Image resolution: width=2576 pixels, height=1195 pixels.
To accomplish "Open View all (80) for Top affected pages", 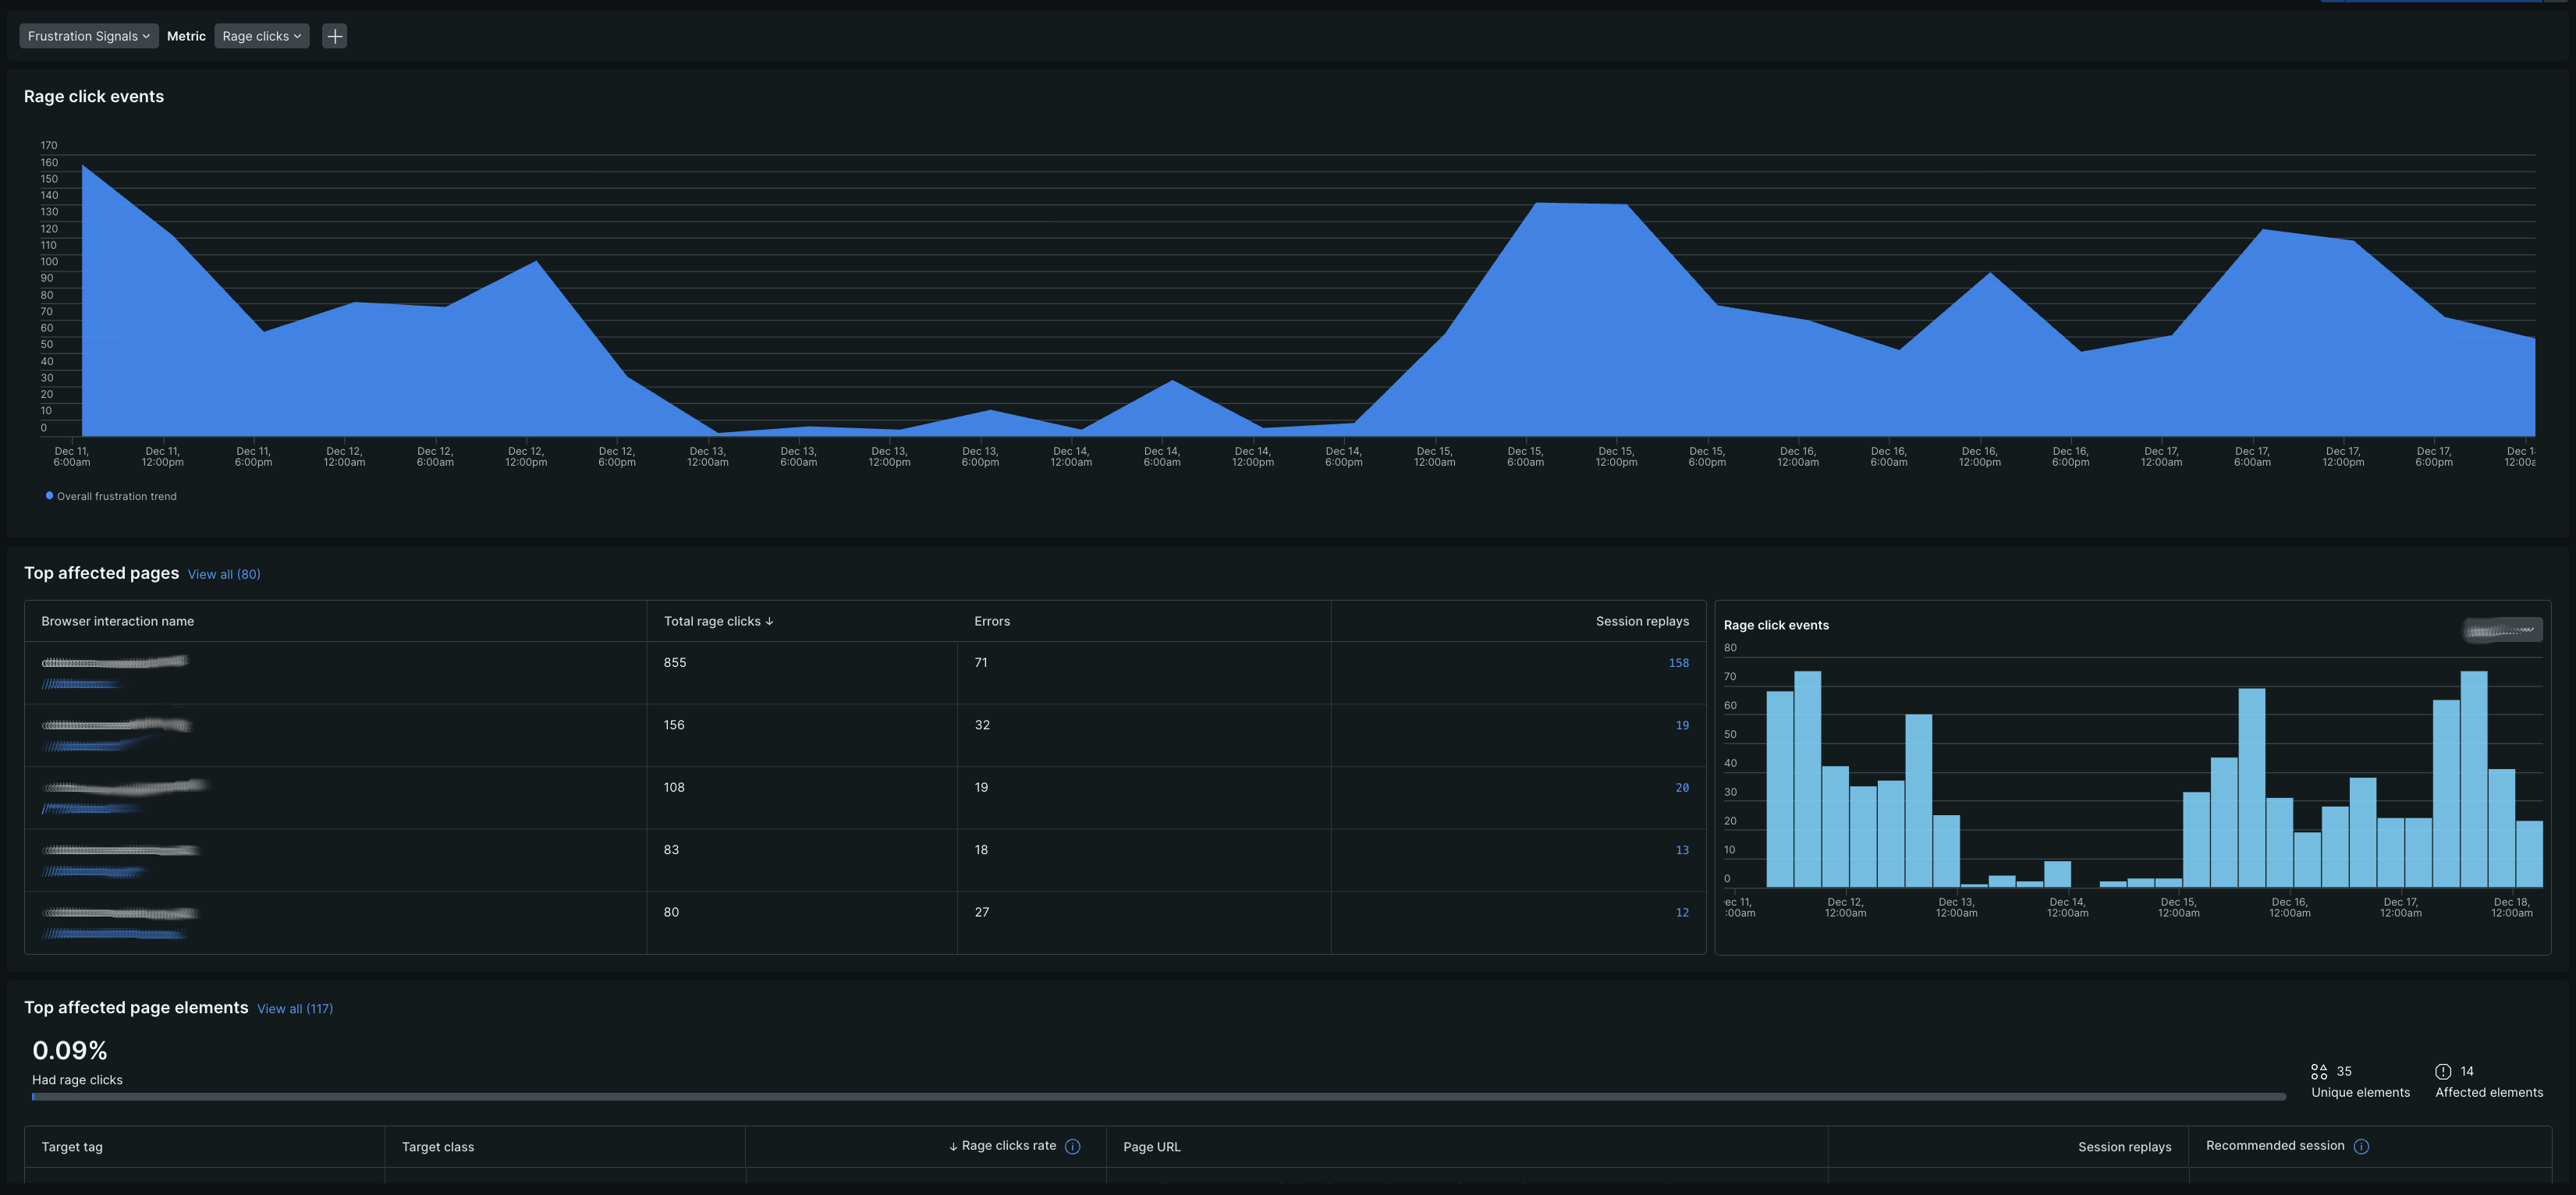I will [223, 573].
